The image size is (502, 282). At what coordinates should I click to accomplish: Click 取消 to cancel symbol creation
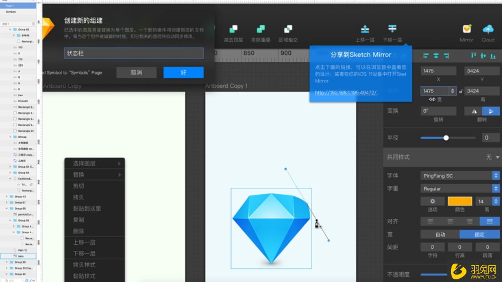pos(136,73)
